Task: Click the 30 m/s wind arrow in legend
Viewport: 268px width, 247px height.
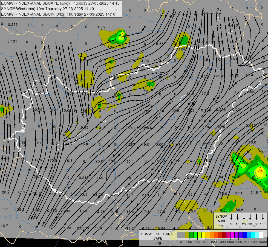Action: (x=250, y=217)
